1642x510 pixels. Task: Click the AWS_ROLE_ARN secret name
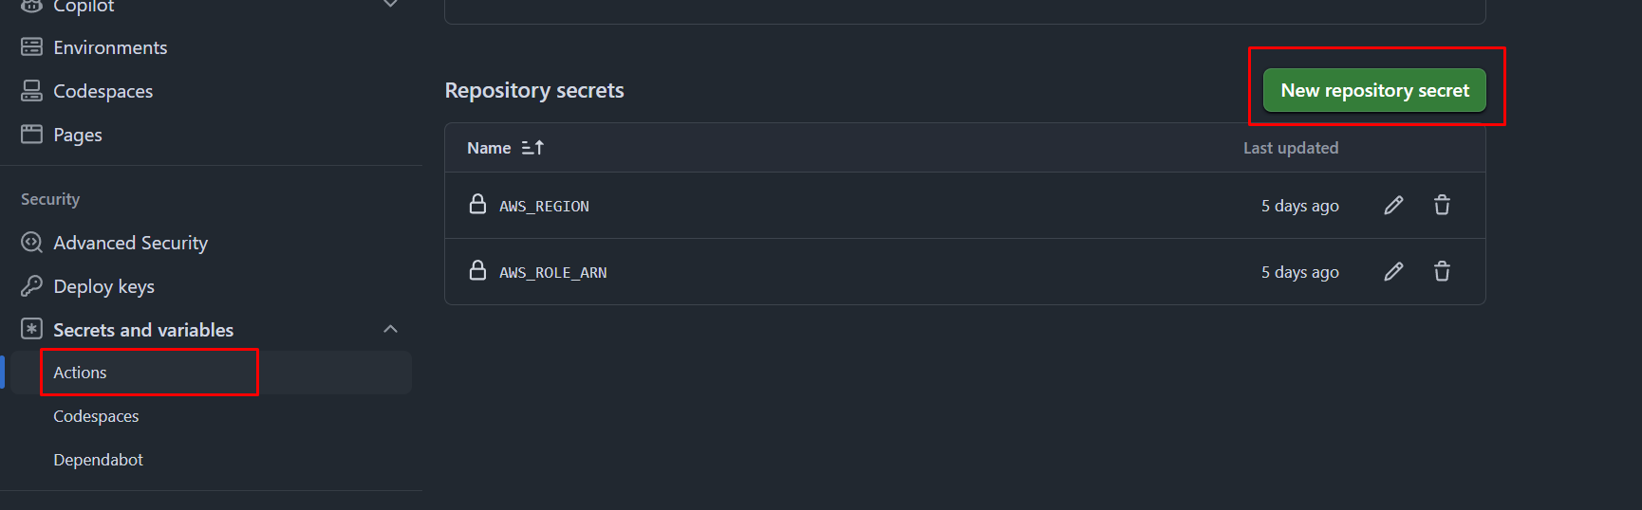553,273
